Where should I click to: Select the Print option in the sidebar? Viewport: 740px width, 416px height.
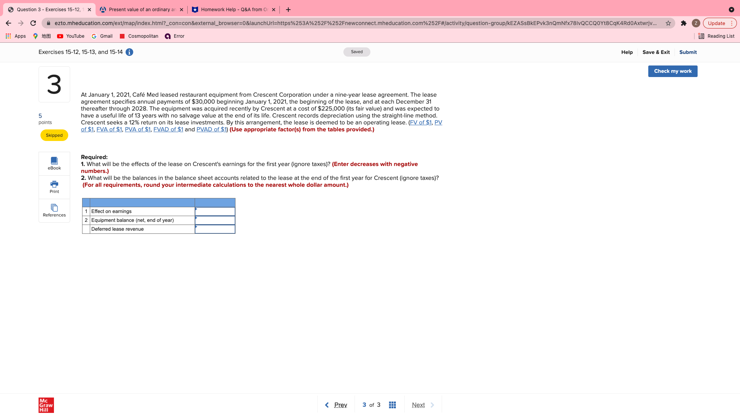click(x=54, y=187)
